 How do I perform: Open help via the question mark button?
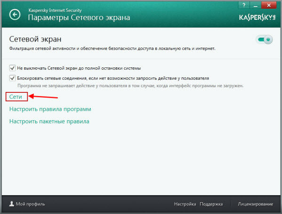coord(244,5)
